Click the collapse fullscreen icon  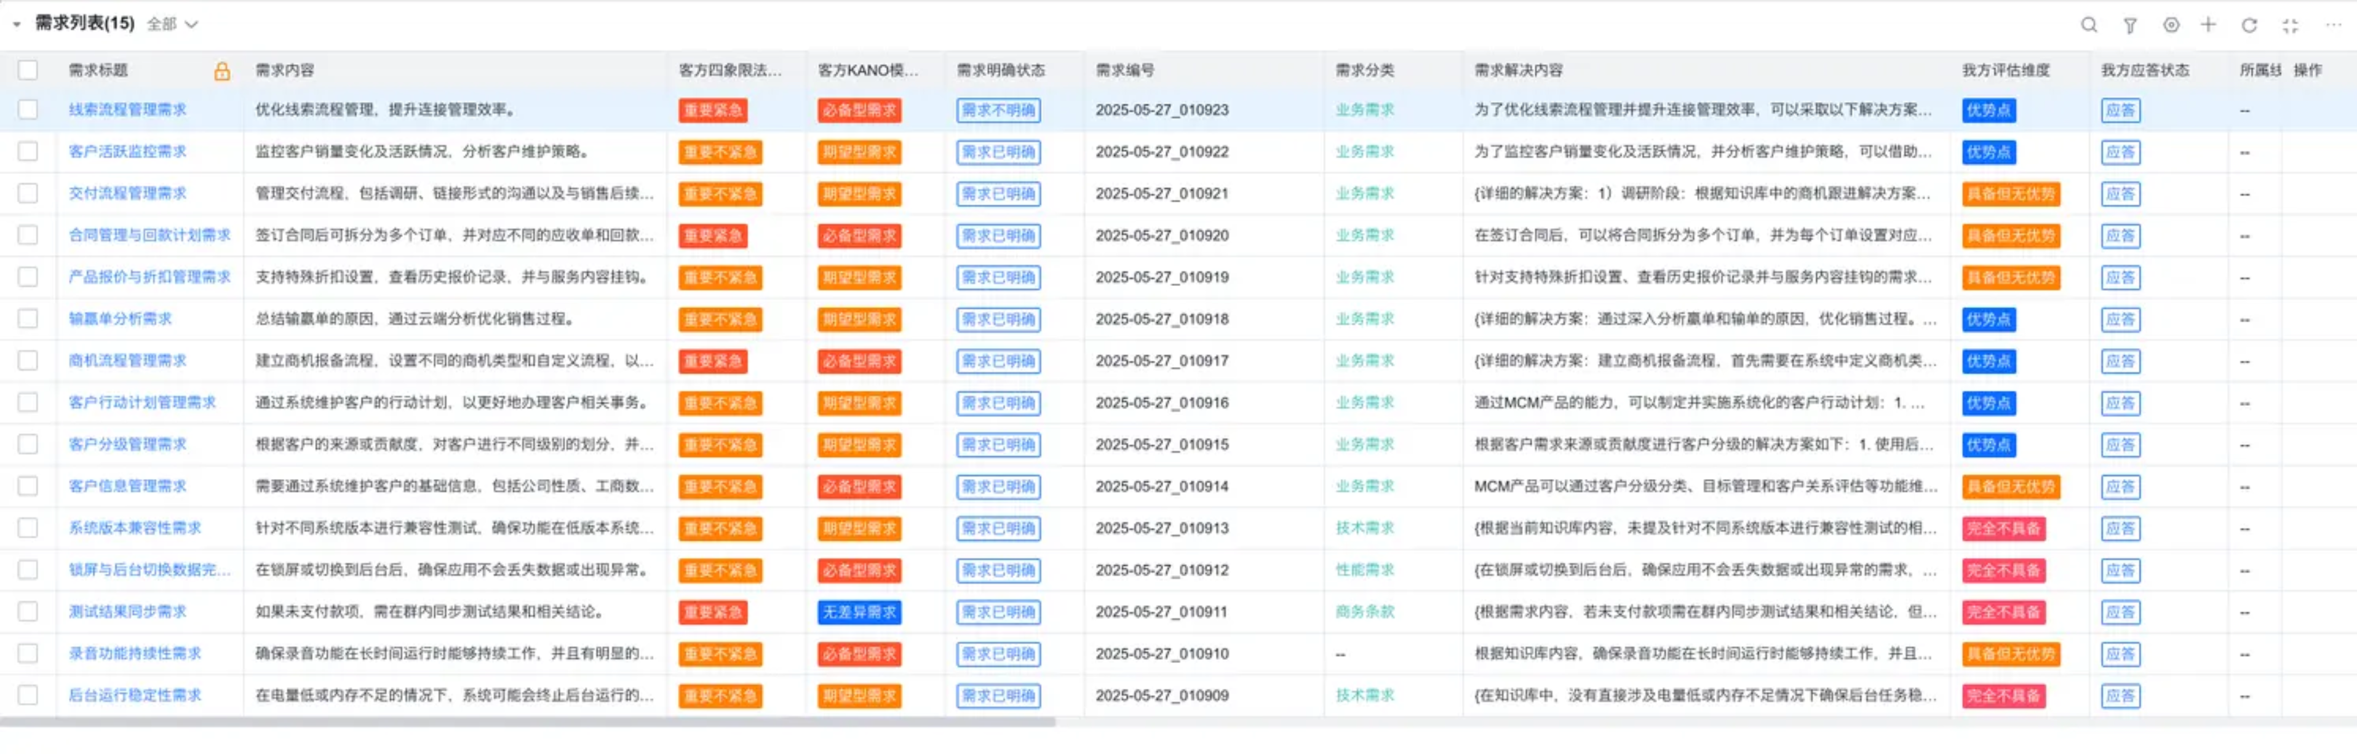coord(2290,26)
